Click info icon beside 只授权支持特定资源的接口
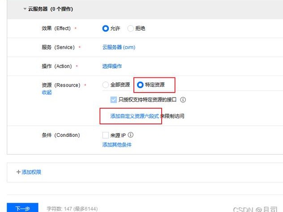This screenshot has width=283, height=212. 183,100
